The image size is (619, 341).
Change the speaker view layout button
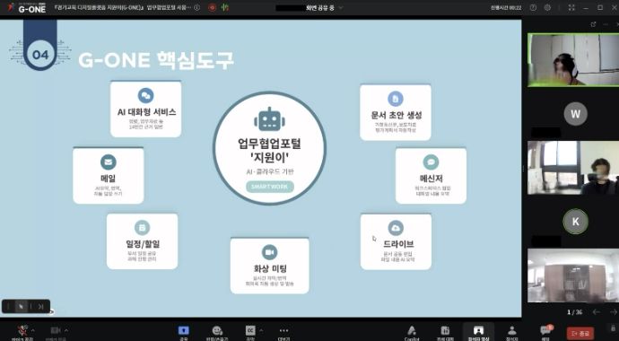pyautogui.click(x=478, y=331)
